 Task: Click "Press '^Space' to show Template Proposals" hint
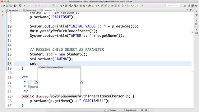[x=65, y=95]
